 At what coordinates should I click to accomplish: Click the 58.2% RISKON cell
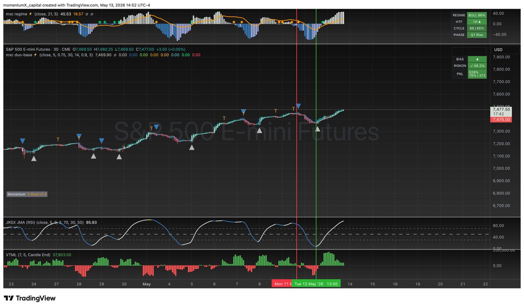[x=476, y=66]
